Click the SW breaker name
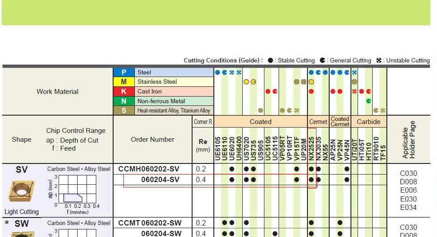 tap(21, 224)
